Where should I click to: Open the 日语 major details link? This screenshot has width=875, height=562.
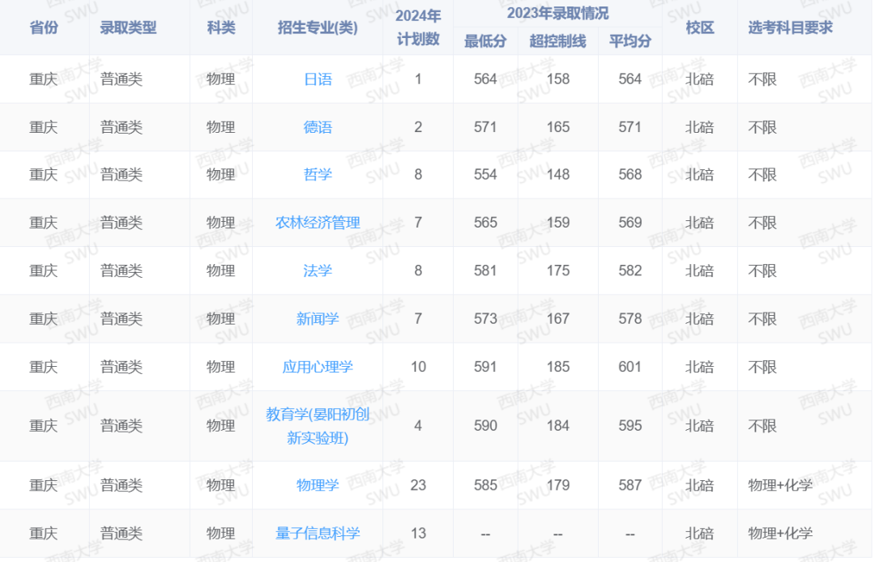coord(318,79)
